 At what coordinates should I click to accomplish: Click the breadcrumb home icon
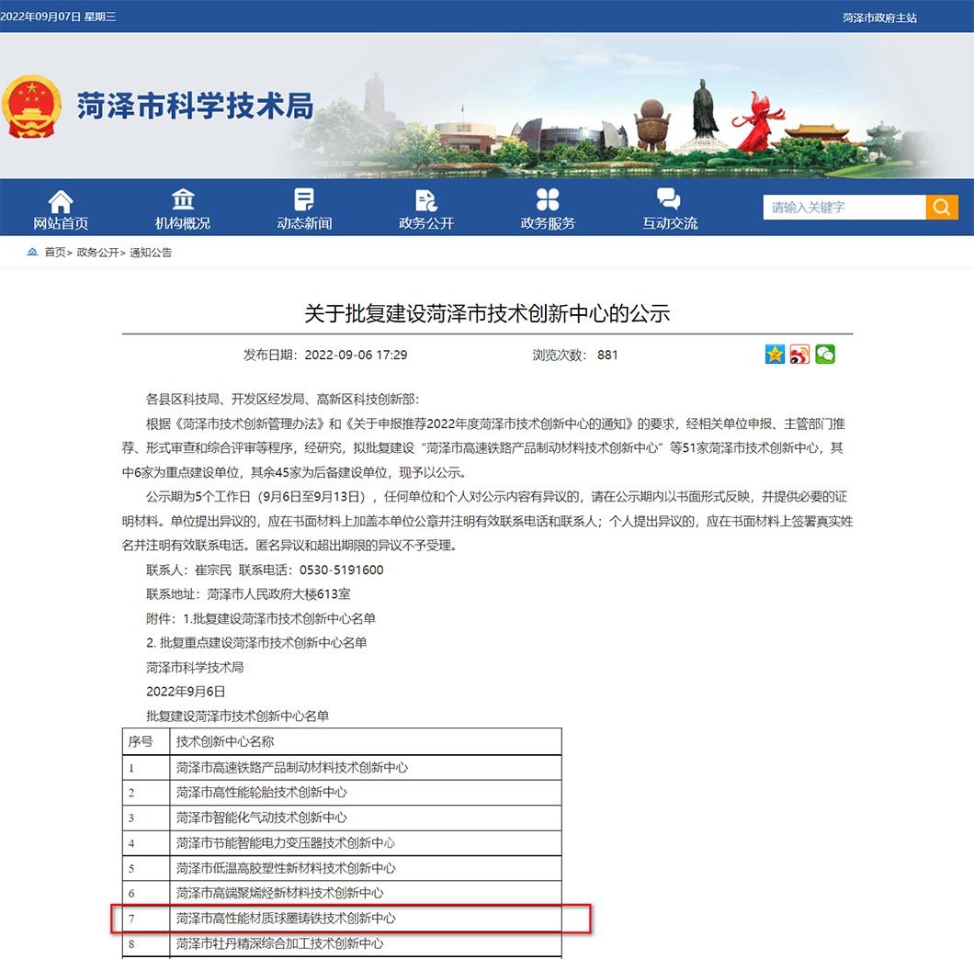[32, 252]
